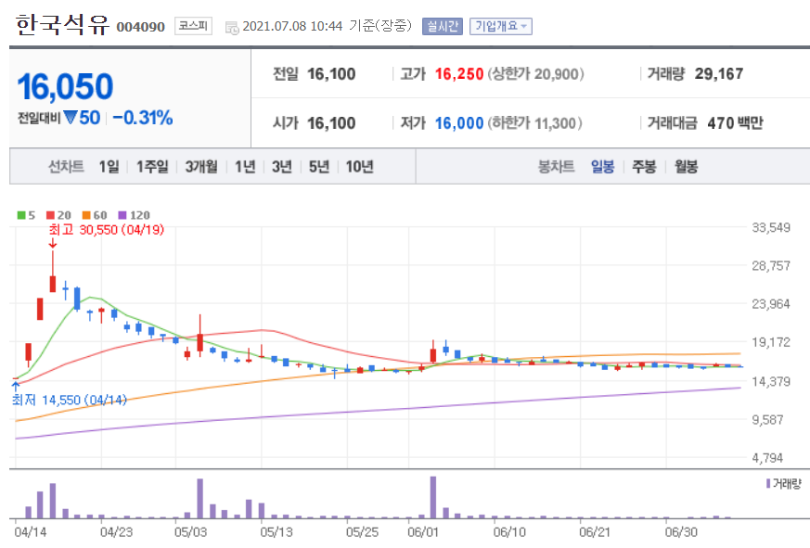Click the 최저 14,550 (04/14) chart label
This screenshot has width=810, height=548.
(70, 400)
